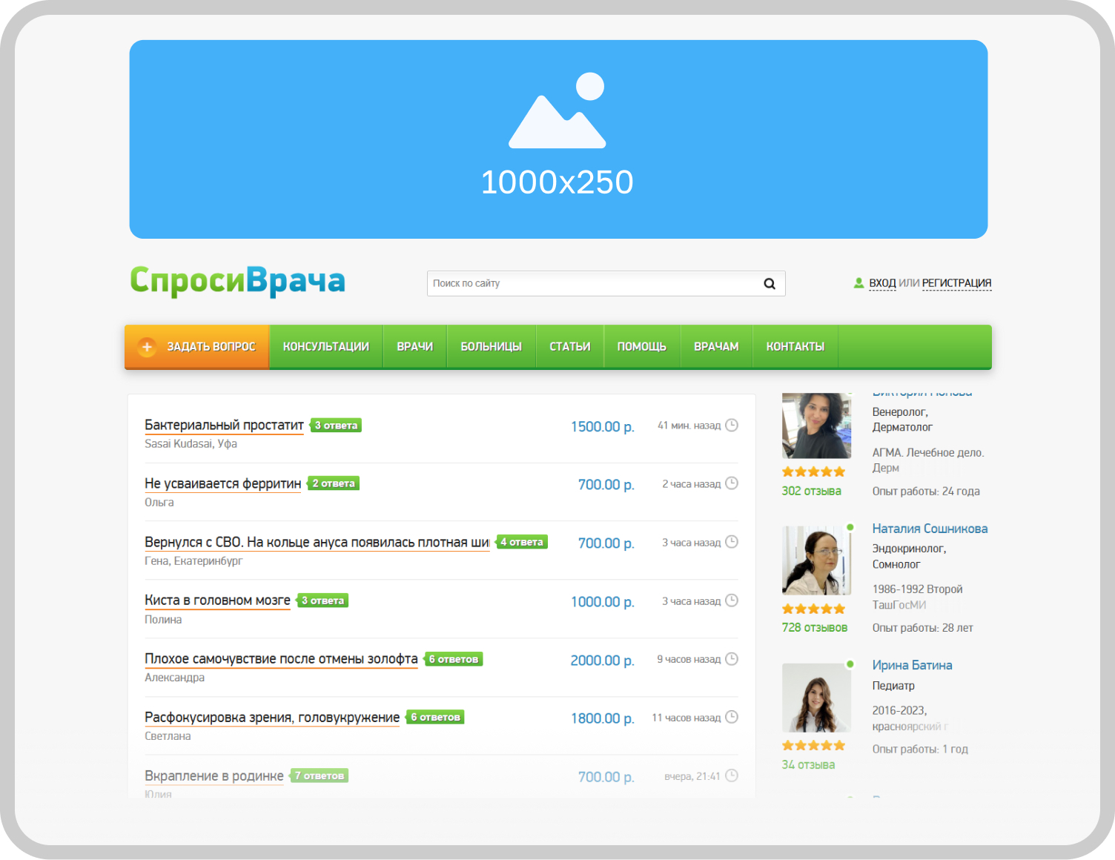Click the Вход login link
The height and width of the screenshot is (860, 1115).
click(882, 283)
